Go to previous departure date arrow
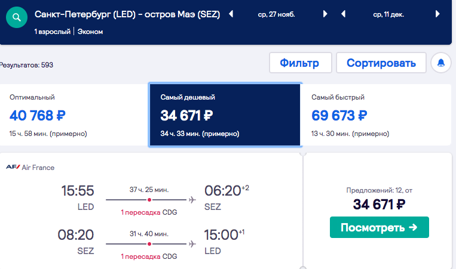The width and height of the screenshot is (456, 269). (x=231, y=14)
